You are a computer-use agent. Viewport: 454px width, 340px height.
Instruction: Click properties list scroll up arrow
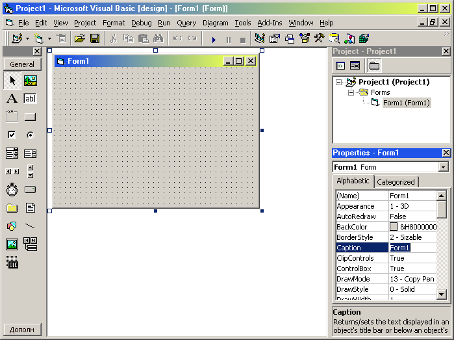[441, 196]
